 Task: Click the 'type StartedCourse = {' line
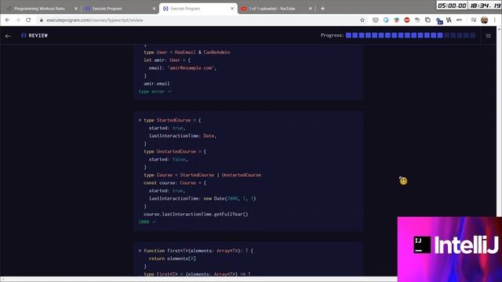point(173,120)
